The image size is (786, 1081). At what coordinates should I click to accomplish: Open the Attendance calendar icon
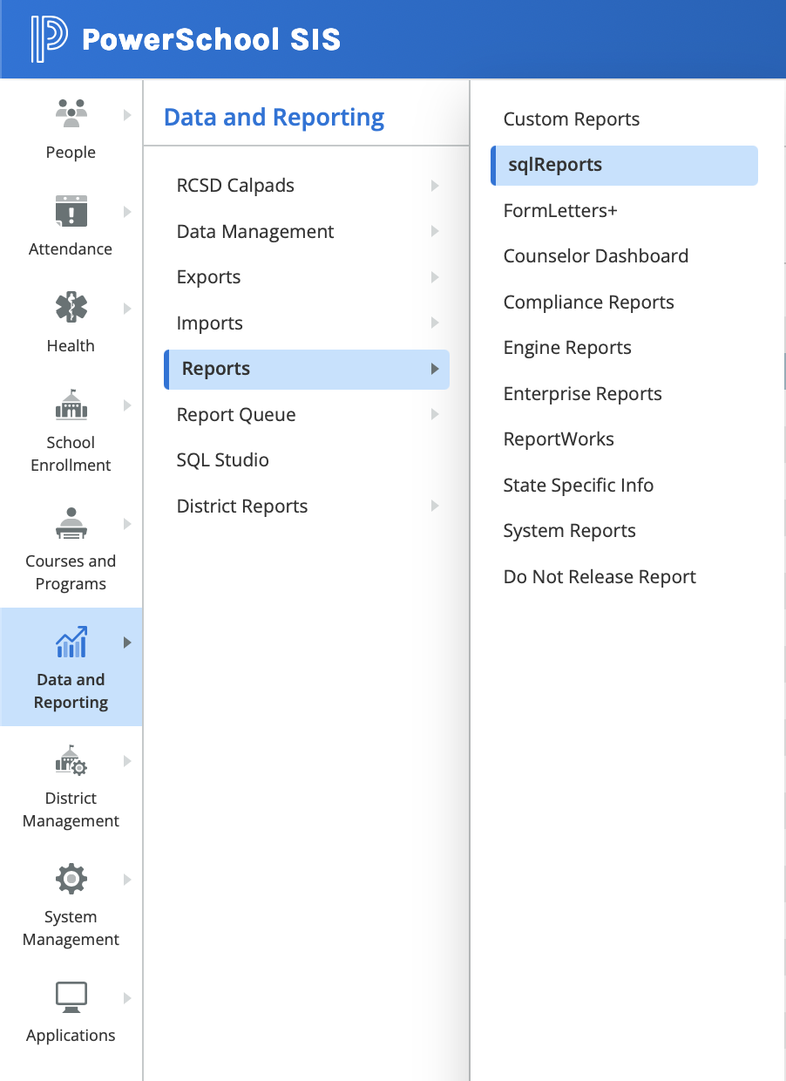click(x=71, y=211)
